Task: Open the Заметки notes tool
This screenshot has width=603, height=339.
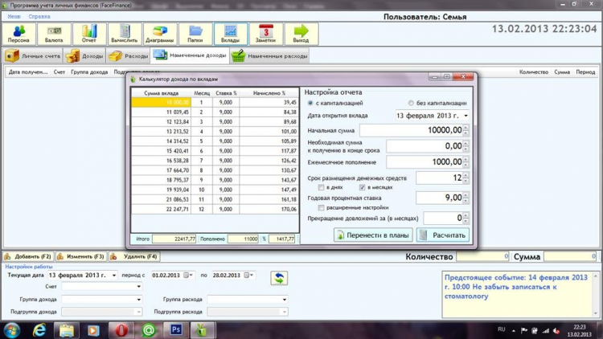Action: click(266, 34)
